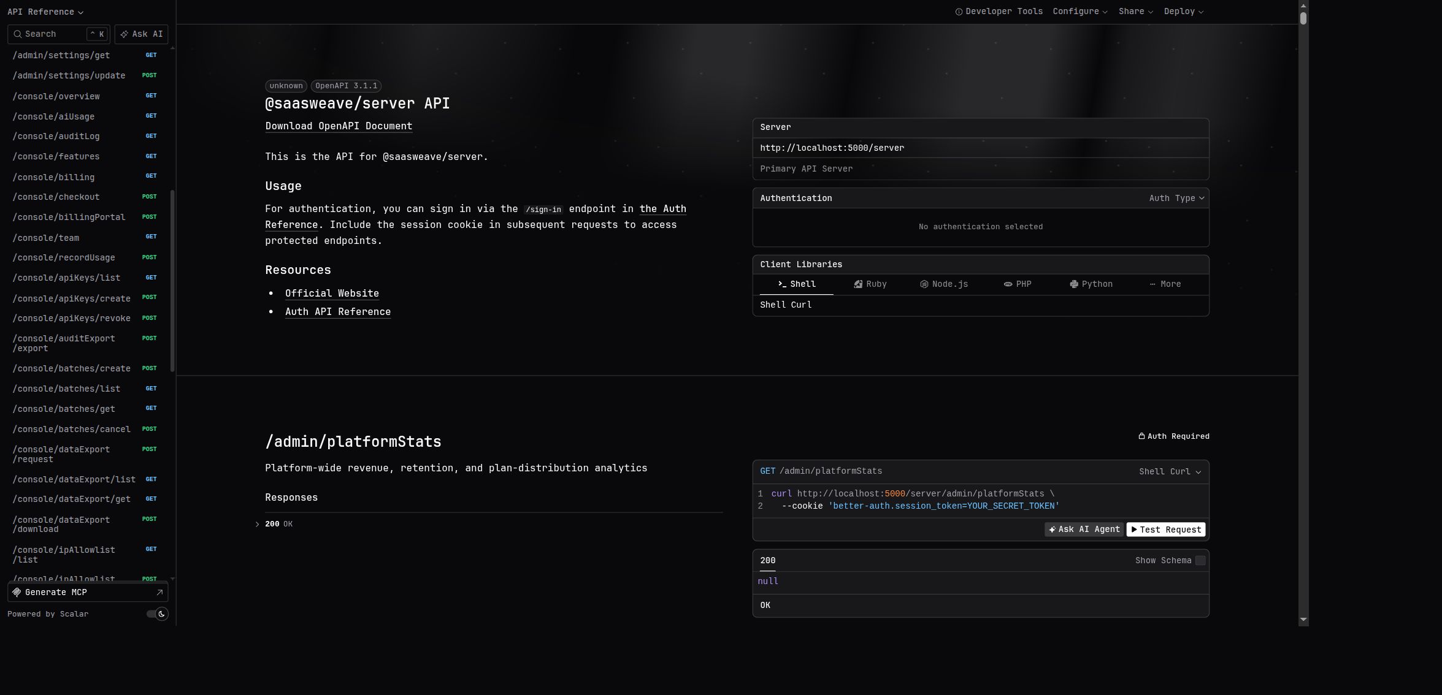The height and width of the screenshot is (695, 1442).
Task: Switch to the Python client tab
Action: click(x=1091, y=284)
